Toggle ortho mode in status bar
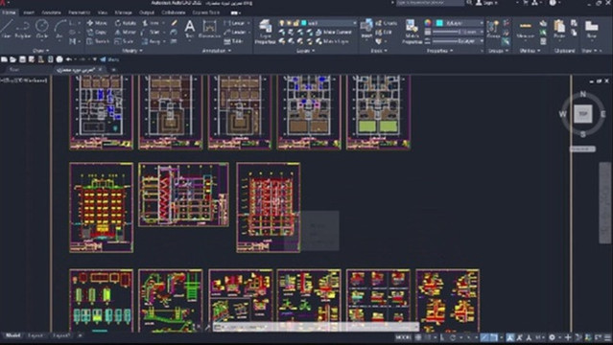The height and width of the screenshot is (345, 613). (443, 337)
